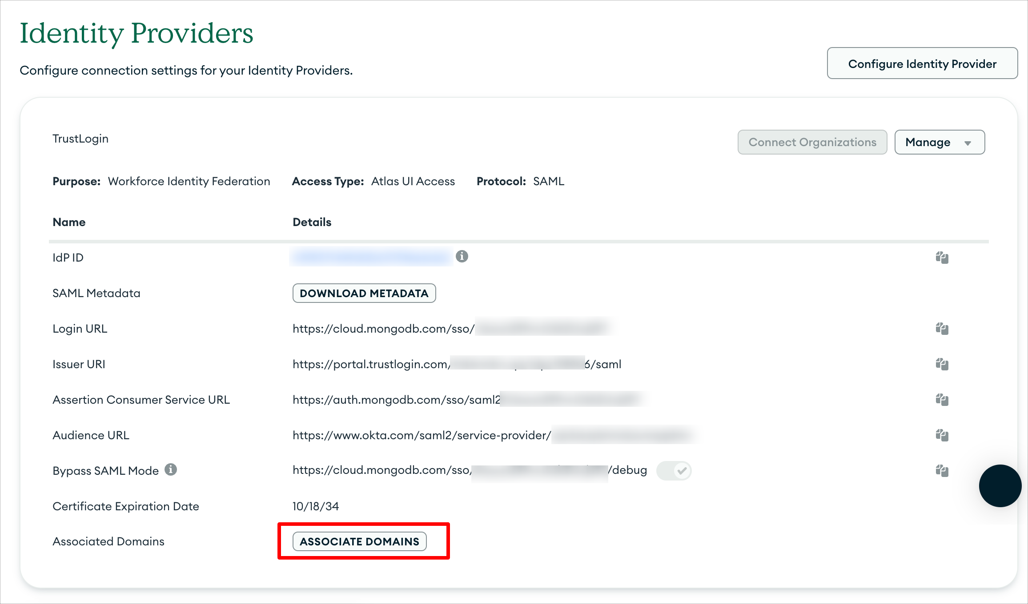Click the blurred IdP ID value

(x=371, y=257)
